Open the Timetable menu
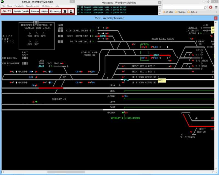 pos(19,6)
